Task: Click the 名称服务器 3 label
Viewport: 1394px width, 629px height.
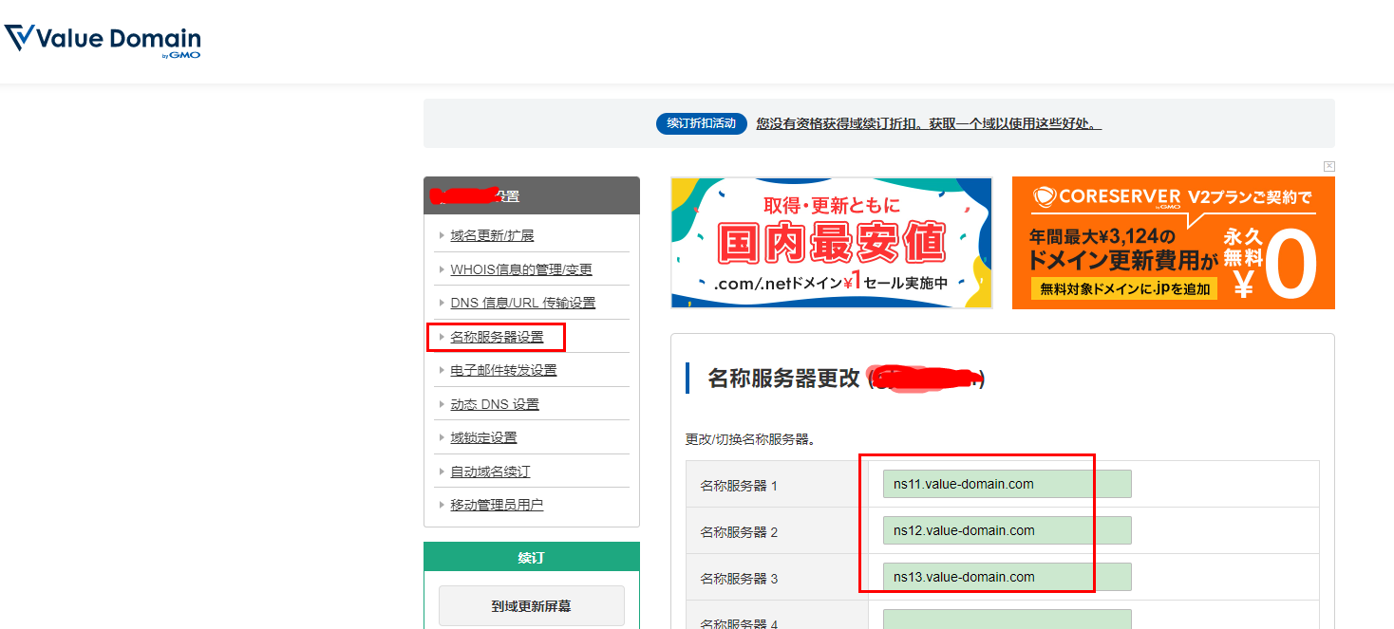Action: tap(739, 579)
